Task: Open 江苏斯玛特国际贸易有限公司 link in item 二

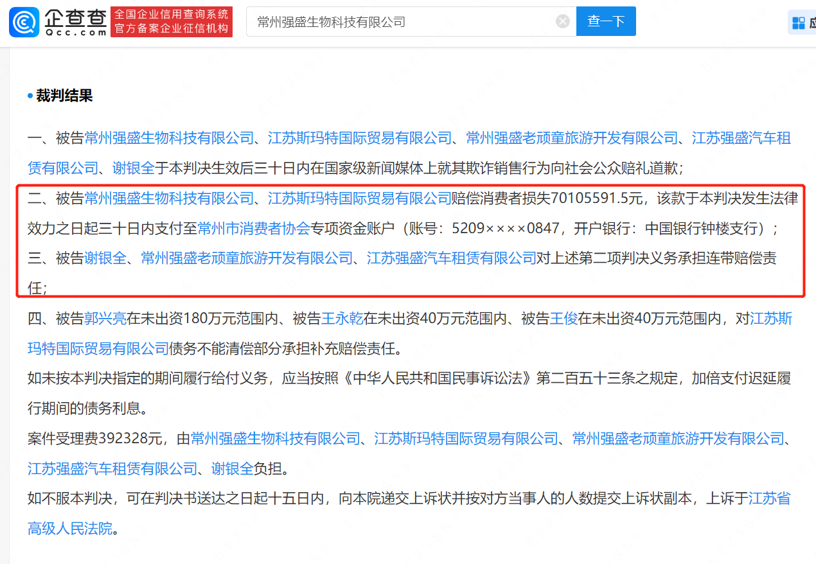Action: (360, 198)
